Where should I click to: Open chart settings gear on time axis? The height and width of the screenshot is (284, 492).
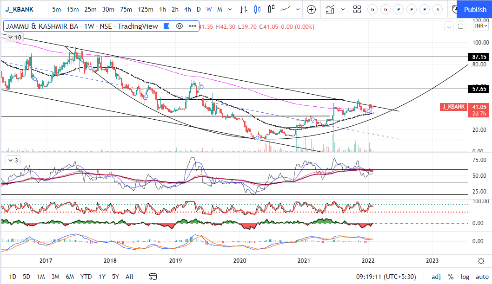tap(481, 261)
